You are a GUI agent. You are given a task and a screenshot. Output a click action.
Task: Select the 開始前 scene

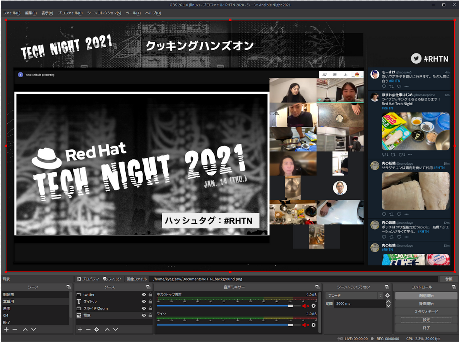pos(35,294)
